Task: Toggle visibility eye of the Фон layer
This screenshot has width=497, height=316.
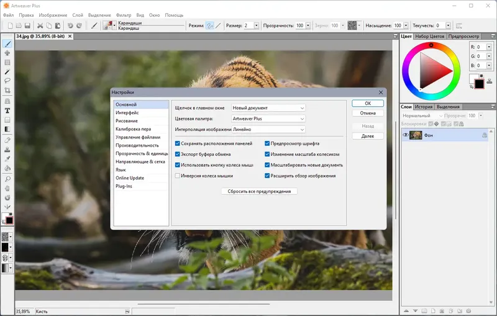Action: 405,135
